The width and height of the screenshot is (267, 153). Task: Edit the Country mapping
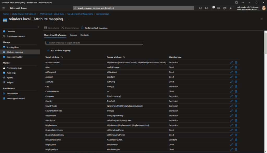[232, 101]
